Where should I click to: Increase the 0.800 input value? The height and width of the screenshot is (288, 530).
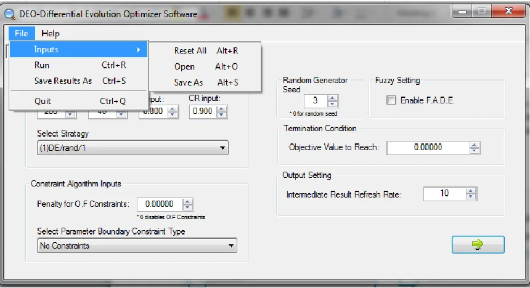pos(173,109)
